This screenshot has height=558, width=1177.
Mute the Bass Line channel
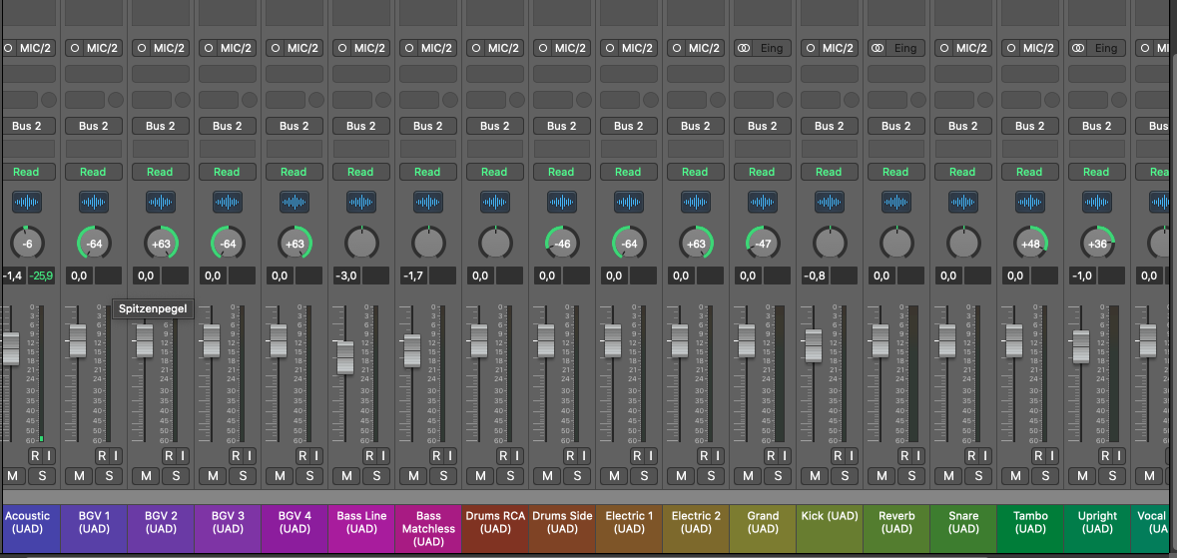346,475
